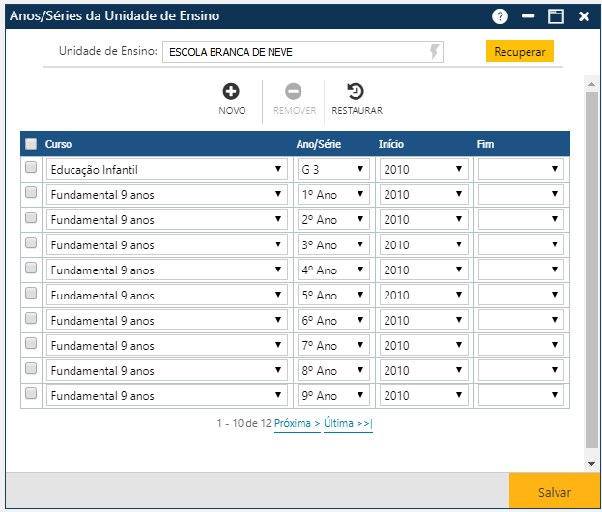Maximize the Anos/Séries window
The height and width of the screenshot is (512, 602).
tap(556, 16)
